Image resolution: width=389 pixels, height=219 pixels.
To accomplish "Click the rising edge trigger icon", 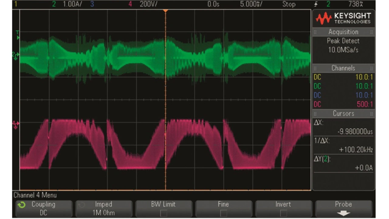I will (x=316, y=4).
